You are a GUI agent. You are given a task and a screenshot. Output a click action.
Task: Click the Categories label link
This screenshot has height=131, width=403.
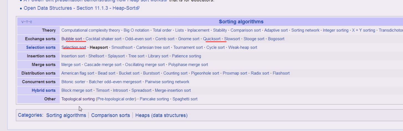(30, 115)
